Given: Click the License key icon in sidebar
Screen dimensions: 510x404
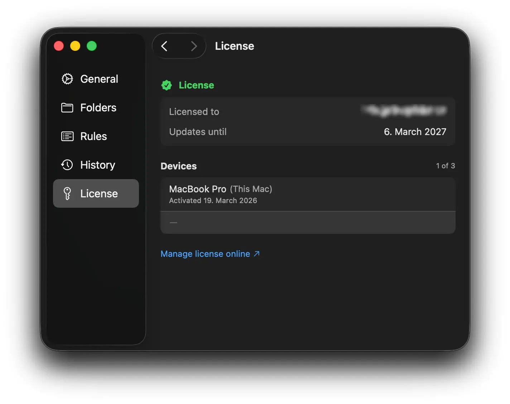Looking at the screenshot, I should click(x=67, y=193).
